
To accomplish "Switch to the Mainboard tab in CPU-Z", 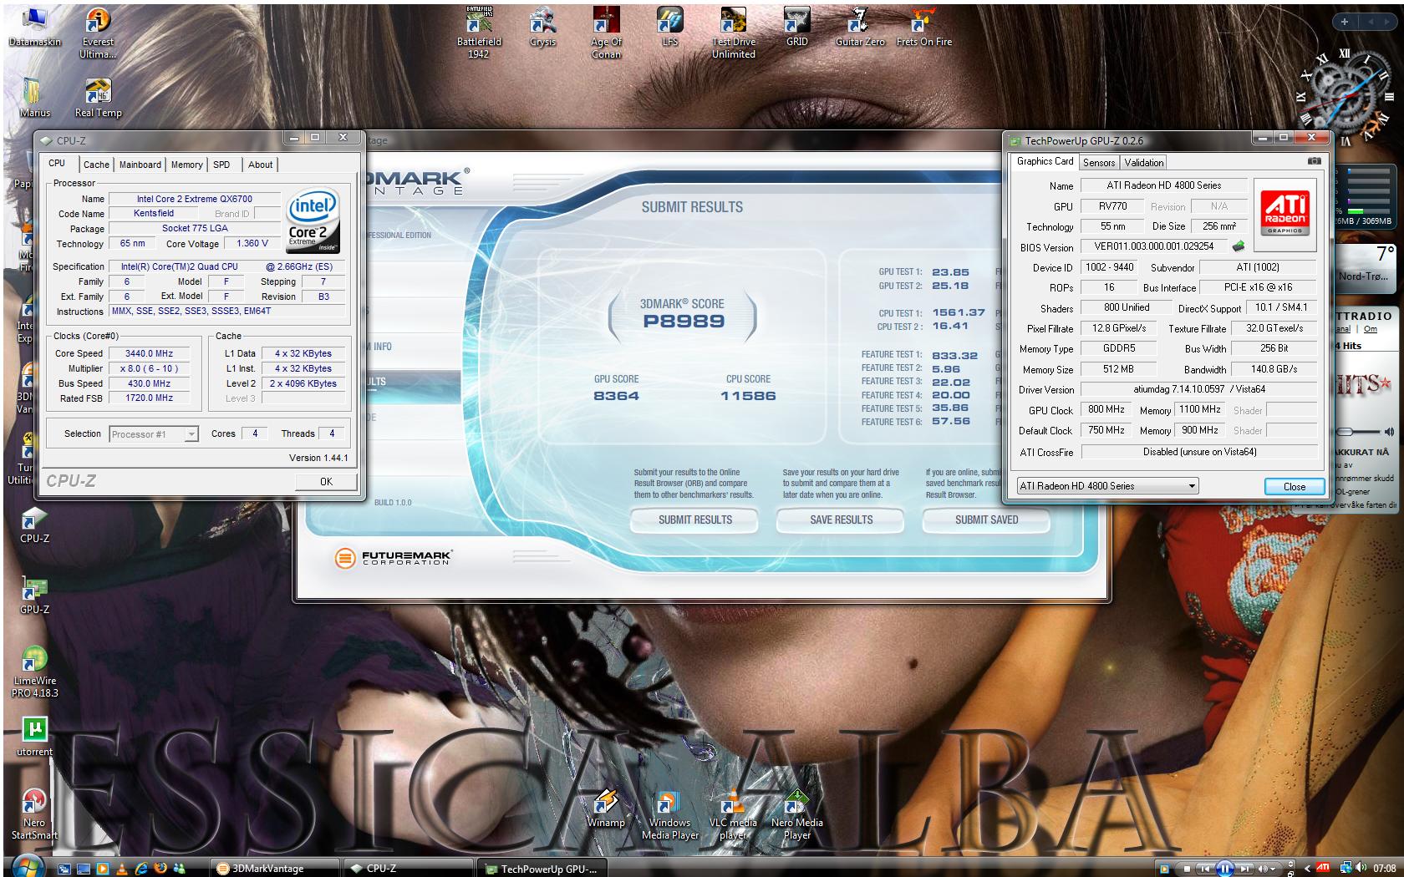I will pos(140,165).
